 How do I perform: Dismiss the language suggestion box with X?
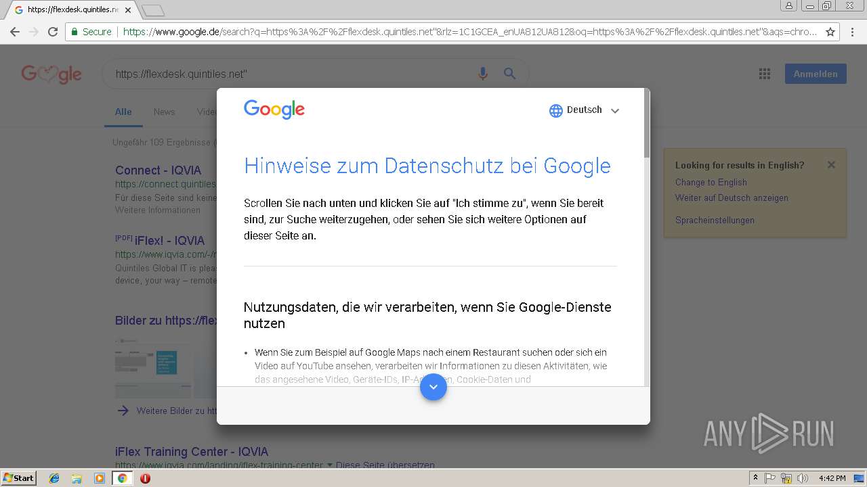tap(831, 164)
